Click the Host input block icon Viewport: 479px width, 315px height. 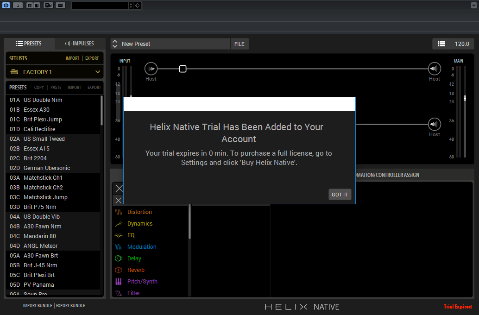point(151,69)
